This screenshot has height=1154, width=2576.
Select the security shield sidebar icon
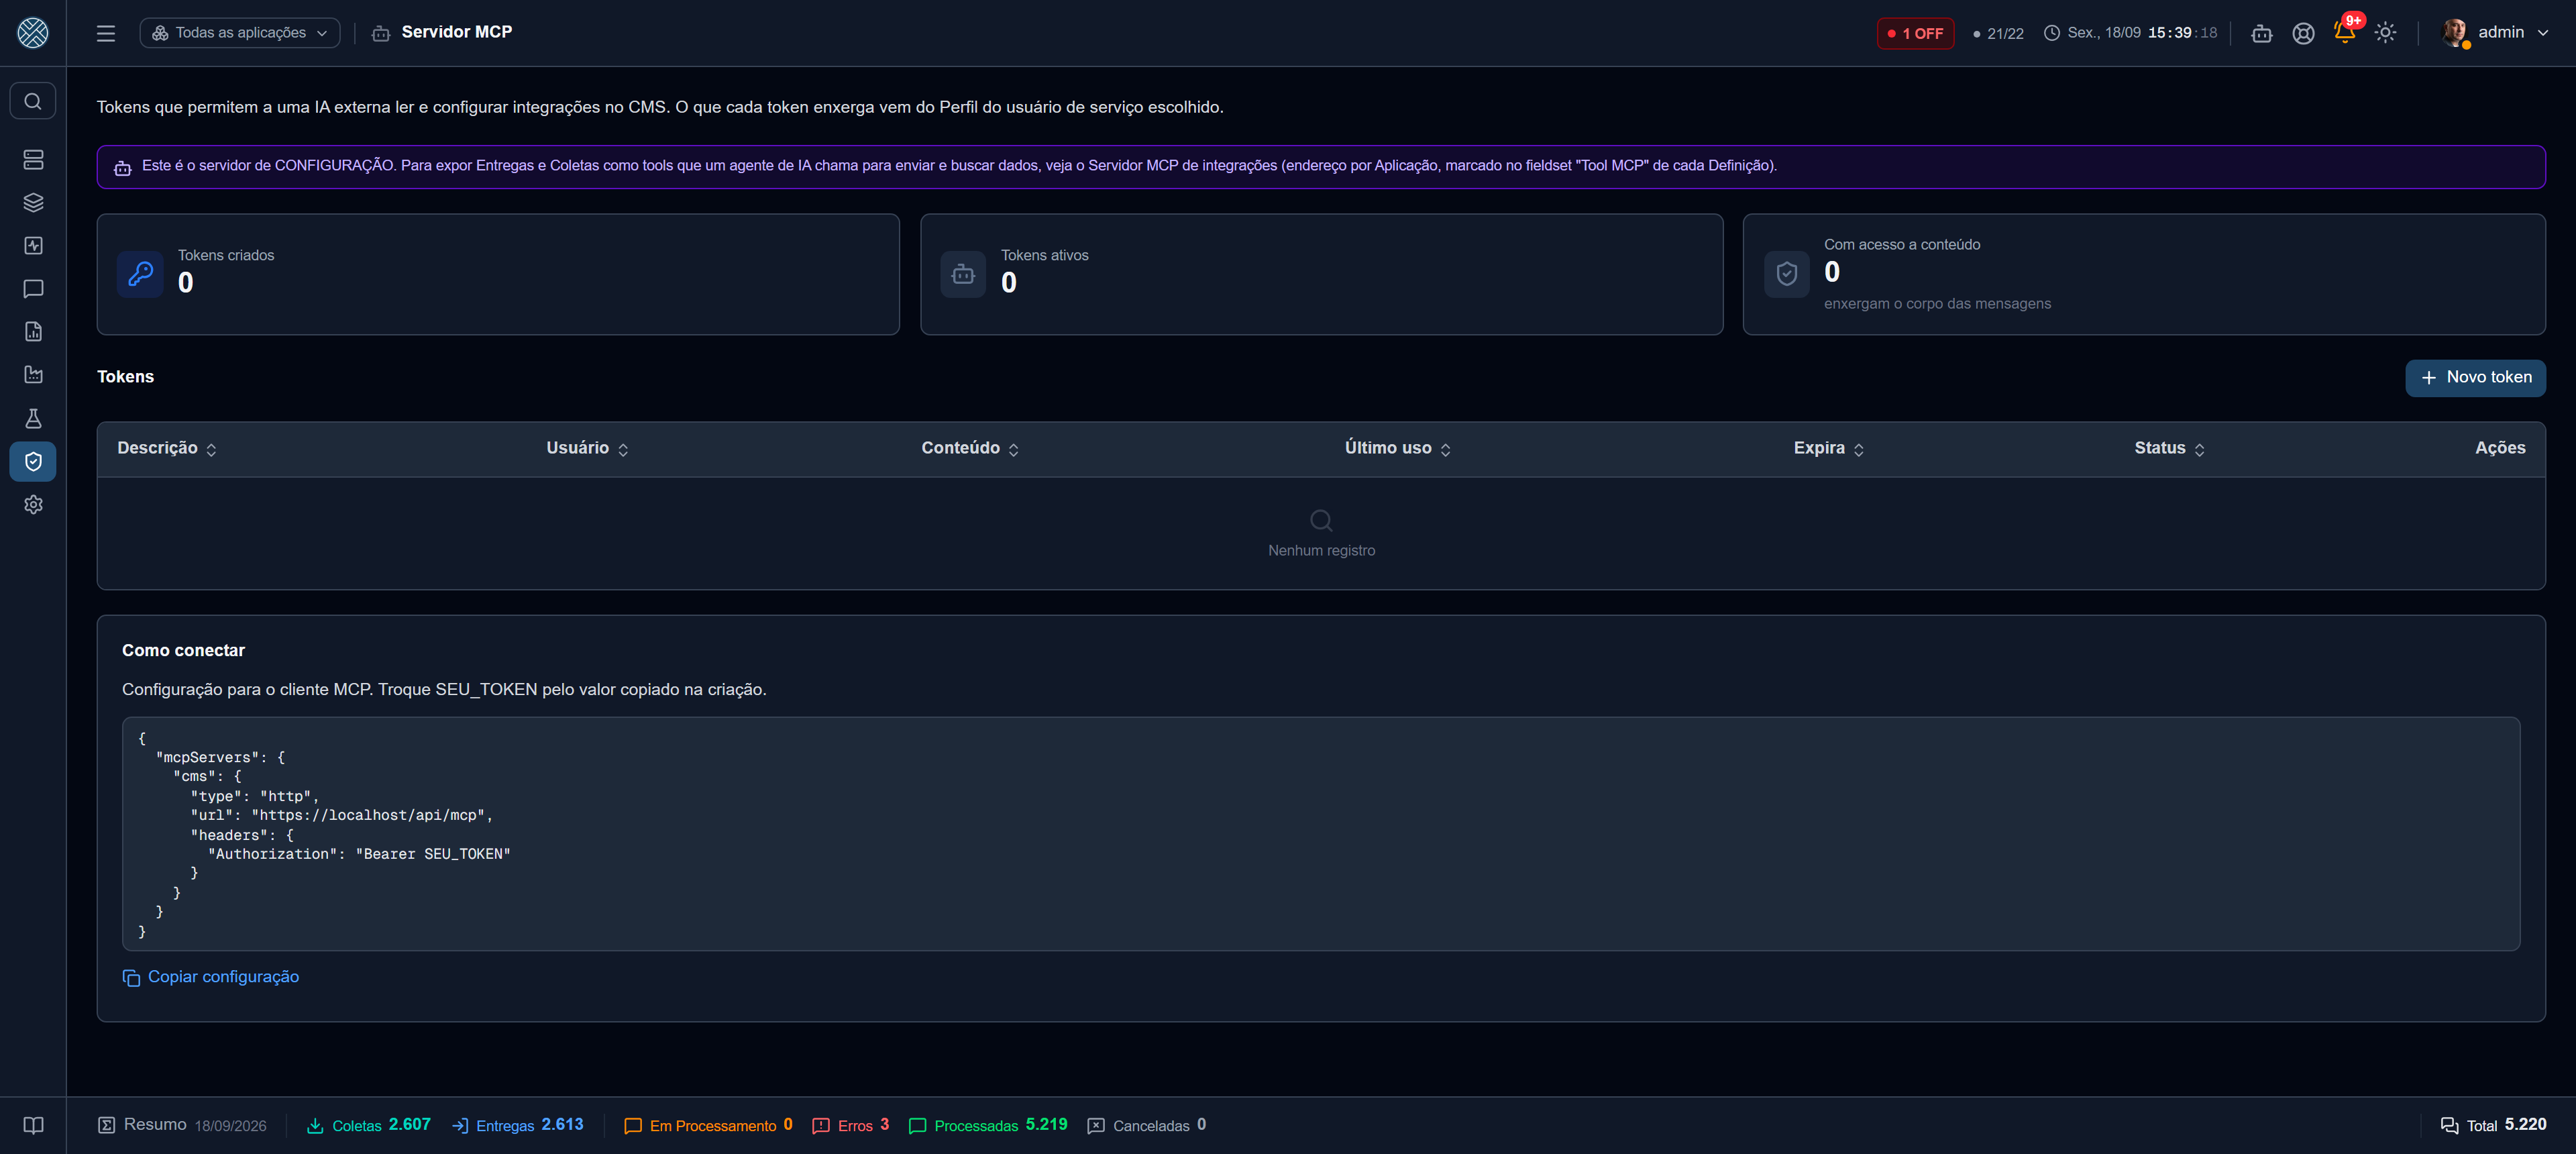tap(33, 461)
